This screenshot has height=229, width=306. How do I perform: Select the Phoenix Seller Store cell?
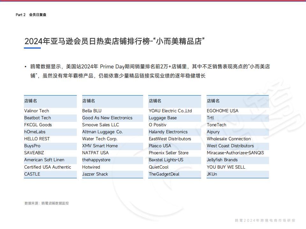(x=175, y=153)
